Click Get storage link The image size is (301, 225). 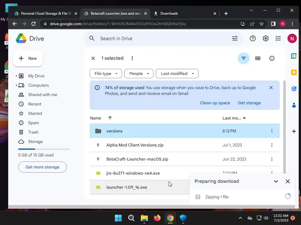[249, 103]
